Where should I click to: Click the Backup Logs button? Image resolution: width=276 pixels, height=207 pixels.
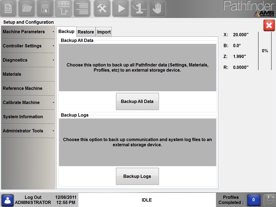[137, 176]
